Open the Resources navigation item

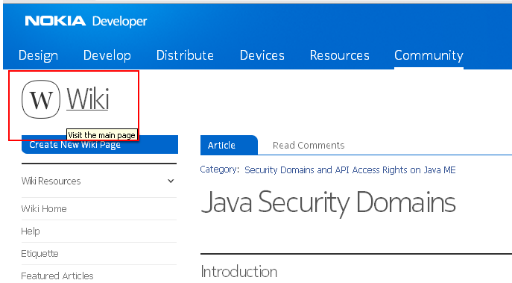click(339, 55)
